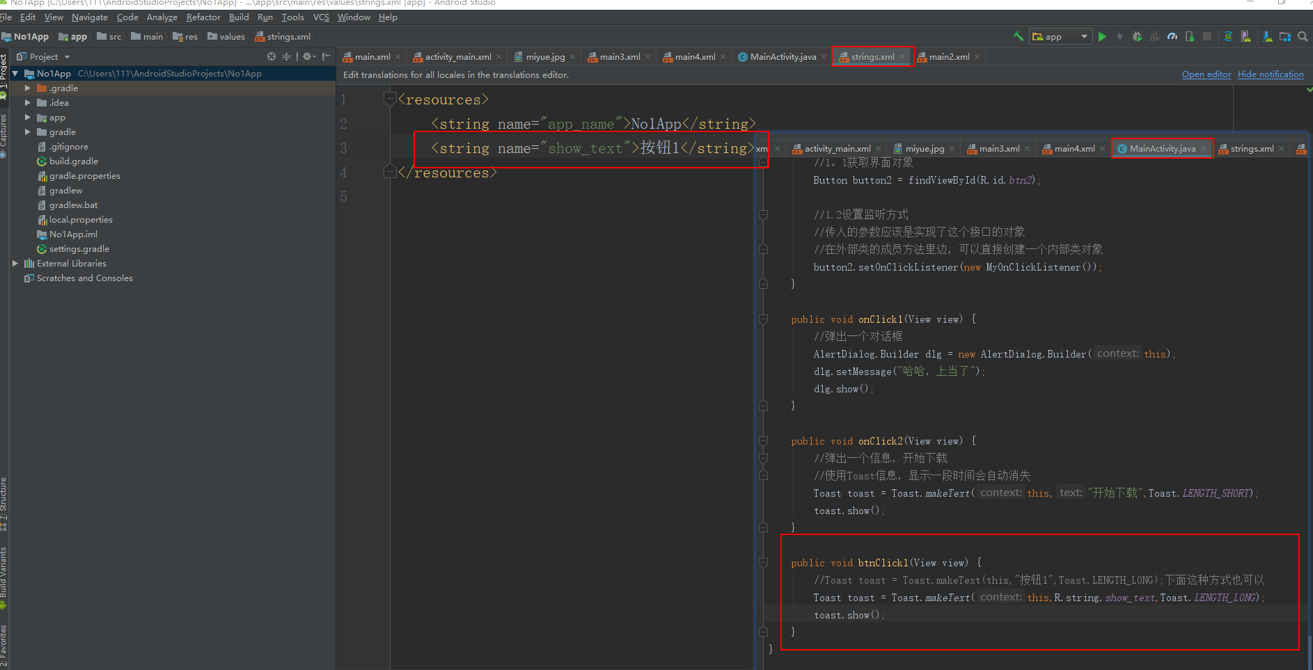Image resolution: width=1313 pixels, height=670 pixels.
Task: Expand External Libraries node
Action: [15, 264]
